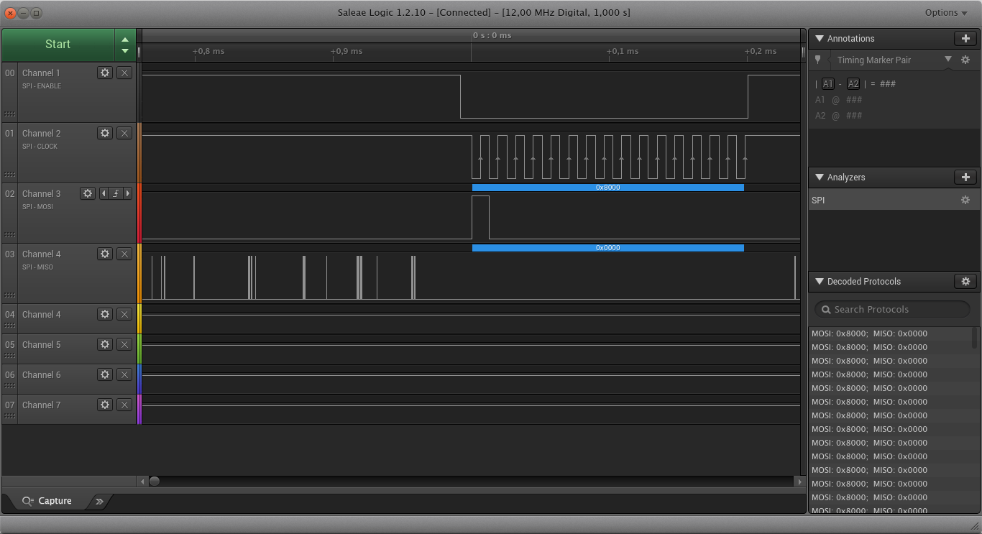Collapse the Decoded Protocols panel
The width and height of the screenshot is (982, 534).
[819, 281]
